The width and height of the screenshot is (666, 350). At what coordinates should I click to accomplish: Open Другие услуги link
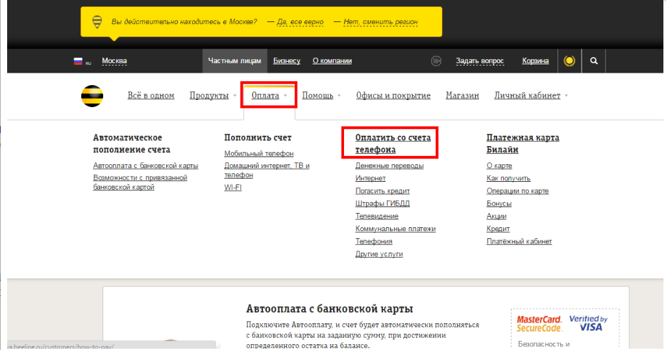379,254
